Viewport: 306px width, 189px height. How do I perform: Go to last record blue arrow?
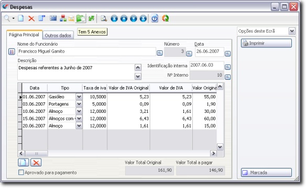coord(143,19)
